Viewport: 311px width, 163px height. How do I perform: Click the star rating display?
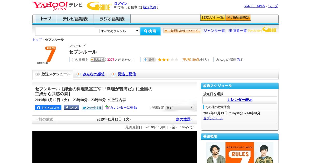pos(168,60)
